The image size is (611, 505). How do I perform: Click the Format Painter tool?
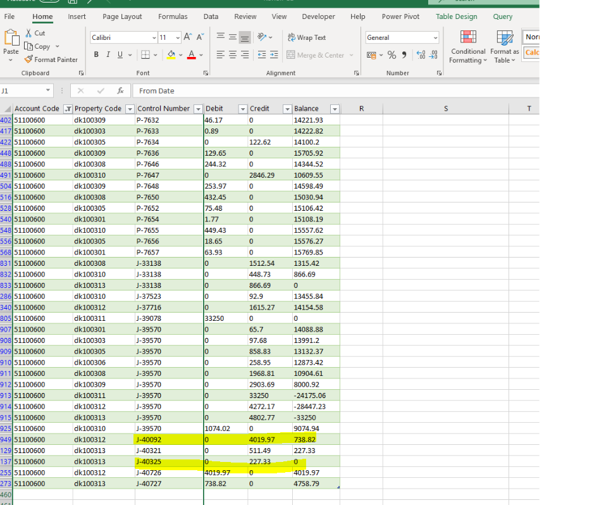51,59
